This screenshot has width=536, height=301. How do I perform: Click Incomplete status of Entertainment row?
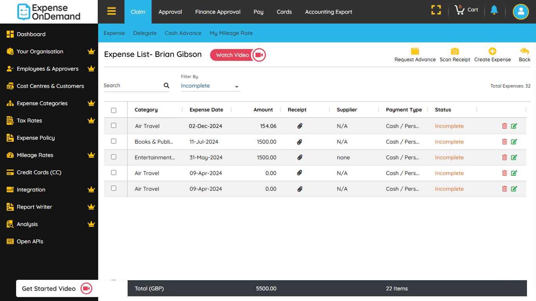click(x=449, y=157)
